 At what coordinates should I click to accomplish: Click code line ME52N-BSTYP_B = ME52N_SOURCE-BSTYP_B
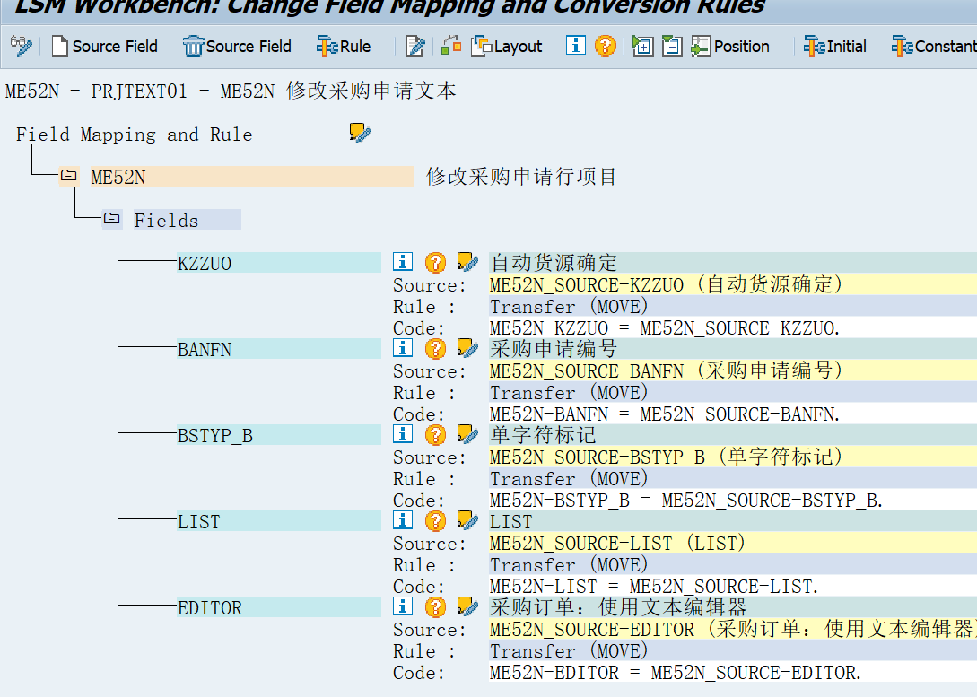click(x=733, y=500)
